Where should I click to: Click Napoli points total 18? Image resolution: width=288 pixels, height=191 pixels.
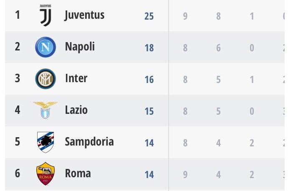click(x=149, y=48)
